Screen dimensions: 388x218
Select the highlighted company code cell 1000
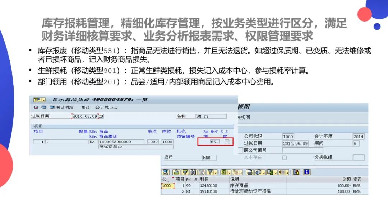(168, 186)
